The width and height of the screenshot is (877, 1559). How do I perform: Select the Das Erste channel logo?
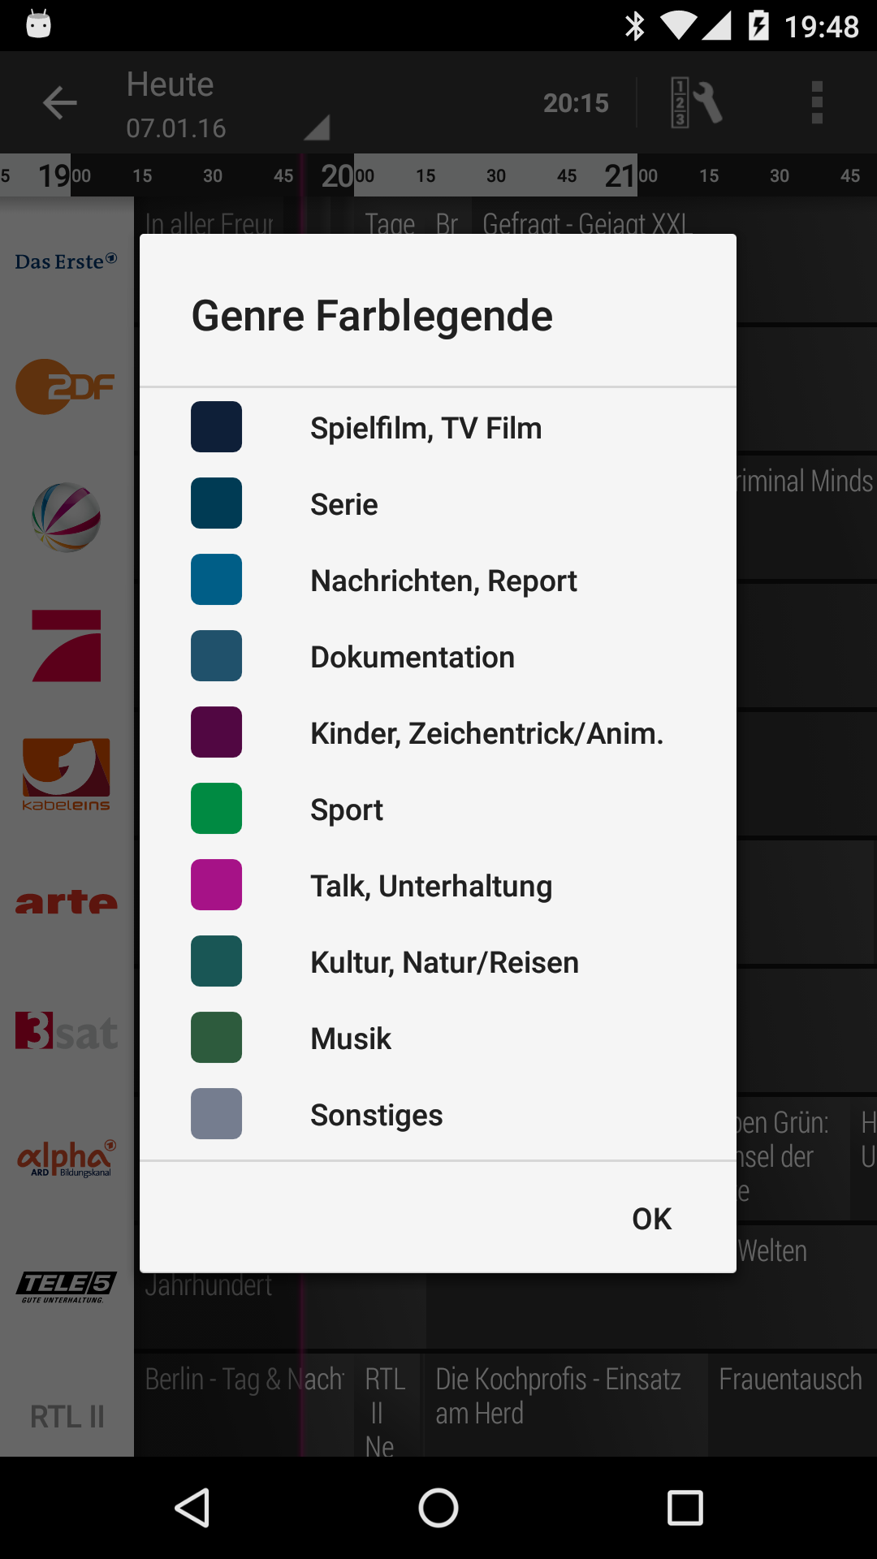click(x=67, y=261)
